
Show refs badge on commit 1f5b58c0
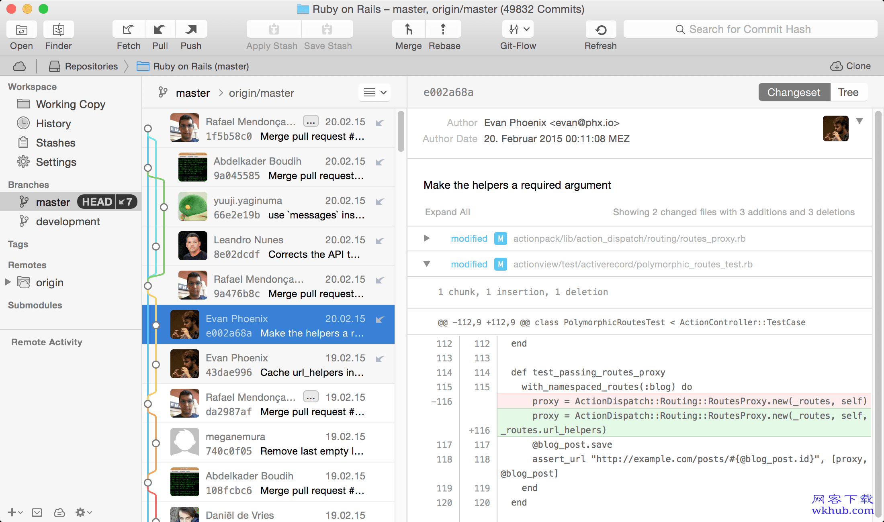coord(311,121)
